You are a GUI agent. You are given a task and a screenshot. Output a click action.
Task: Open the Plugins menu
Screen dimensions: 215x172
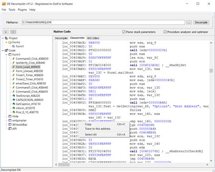22,10
